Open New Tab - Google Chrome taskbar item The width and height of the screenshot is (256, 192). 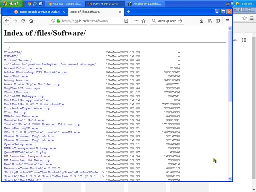click(x=65, y=4)
